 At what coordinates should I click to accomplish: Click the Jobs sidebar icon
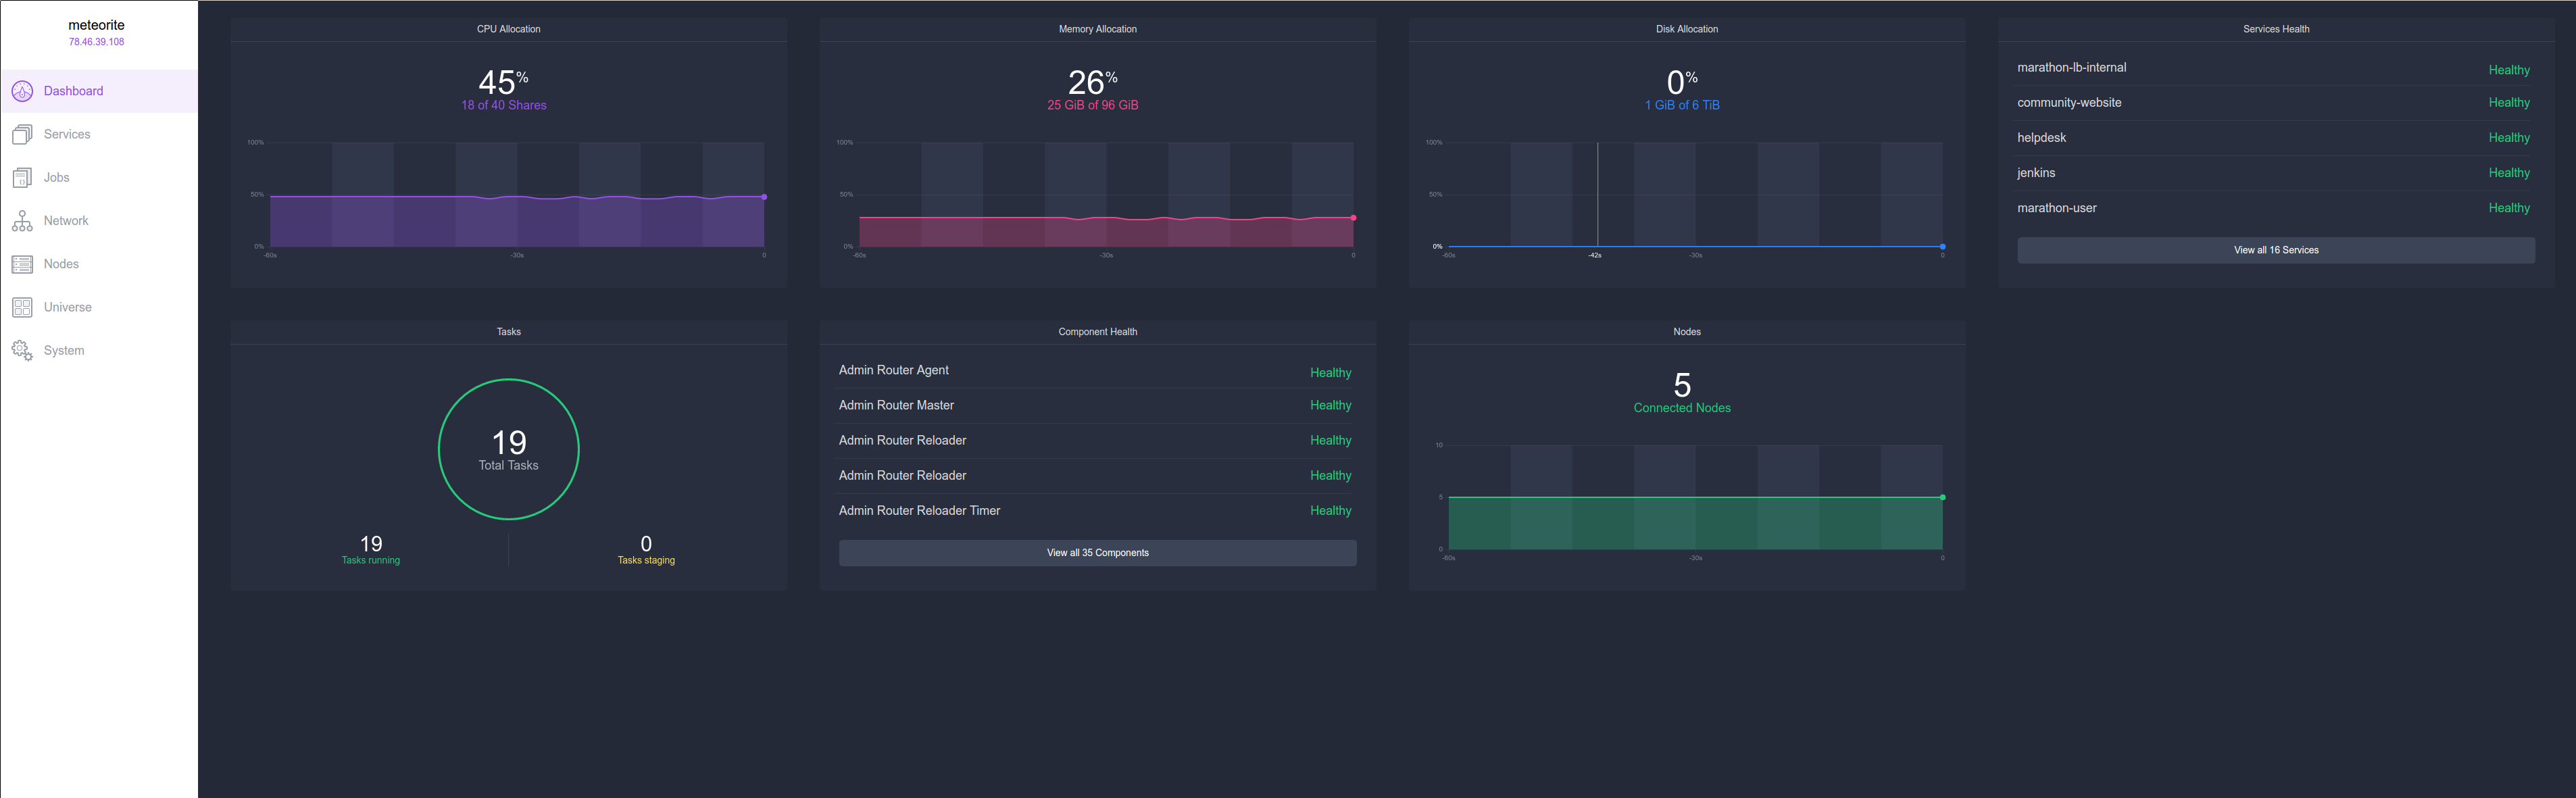coord(22,178)
